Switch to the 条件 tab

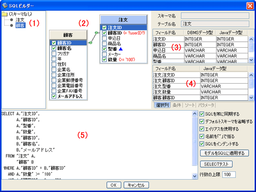(x=176, y=105)
